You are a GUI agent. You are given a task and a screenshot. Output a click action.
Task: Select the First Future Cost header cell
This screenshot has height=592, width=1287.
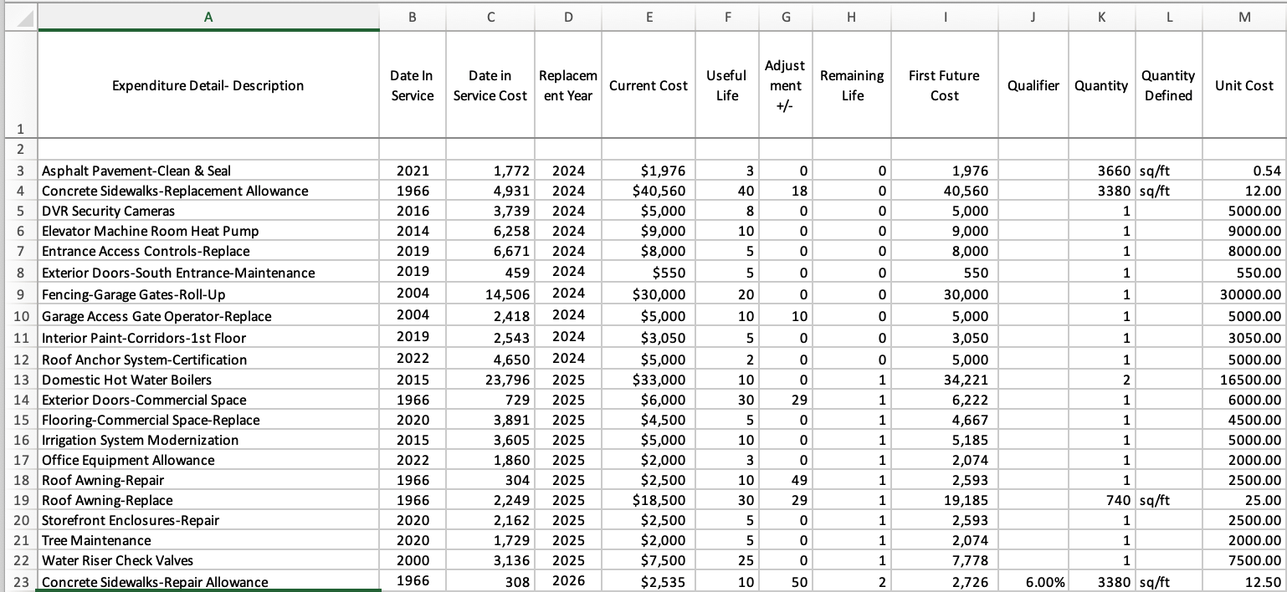click(x=944, y=85)
